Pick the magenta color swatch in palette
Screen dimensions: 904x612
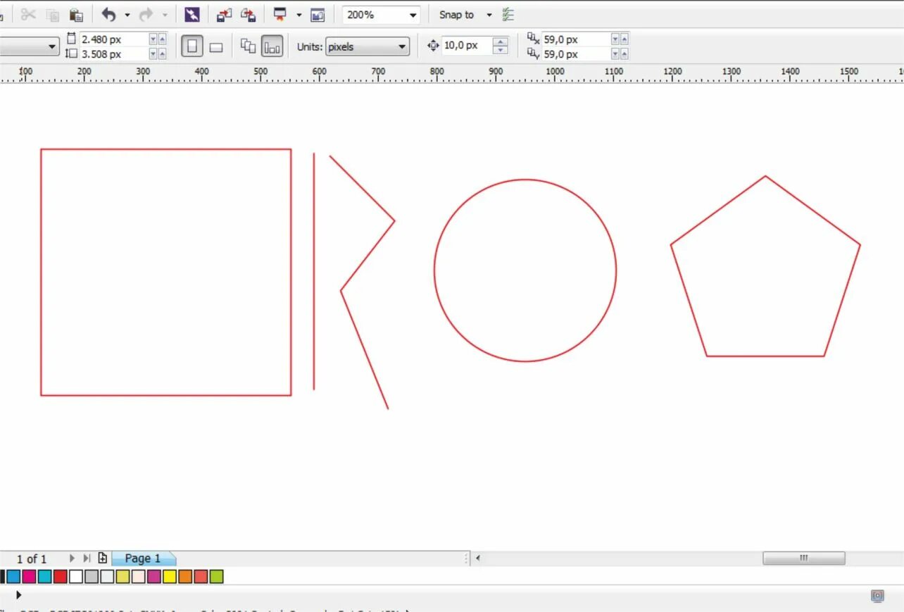[x=29, y=577]
